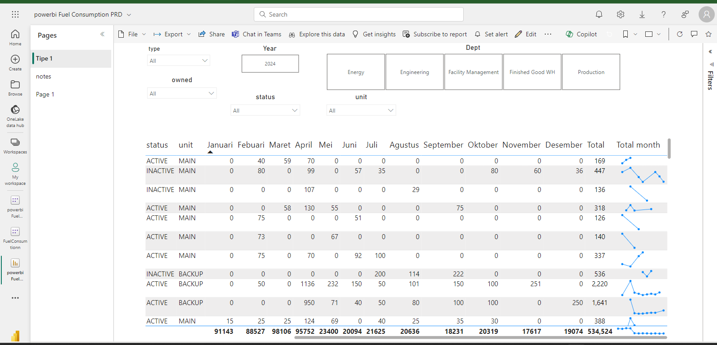Open help question mark icon
The height and width of the screenshot is (345, 717).
click(x=664, y=14)
